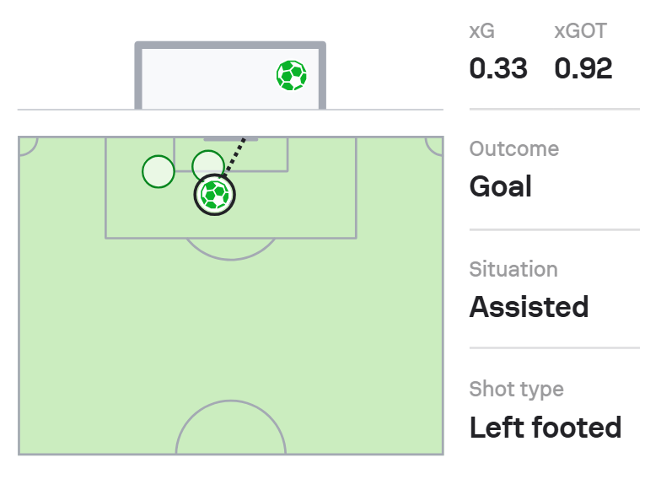
Task: Select the black-circled ball on the pitch
Action: click(215, 196)
